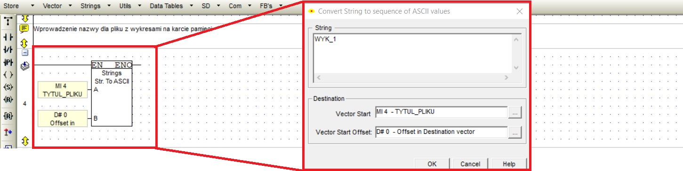683x171 pixels.
Task: Click the String text area containing WYK_1
Action: [x=413, y=54]
